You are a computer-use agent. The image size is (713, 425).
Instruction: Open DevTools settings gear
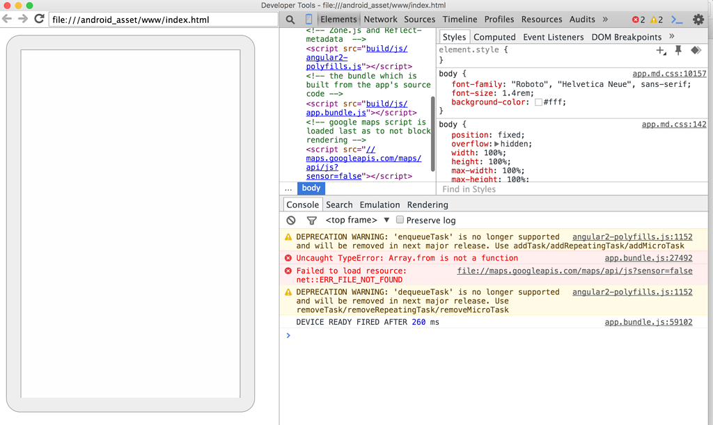pyautogui.click(x=698, y=19)
